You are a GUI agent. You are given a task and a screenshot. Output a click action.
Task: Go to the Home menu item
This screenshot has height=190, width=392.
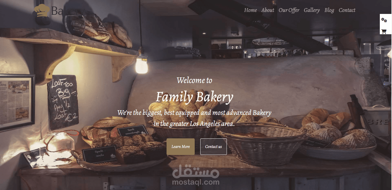(x=250, y=10)
